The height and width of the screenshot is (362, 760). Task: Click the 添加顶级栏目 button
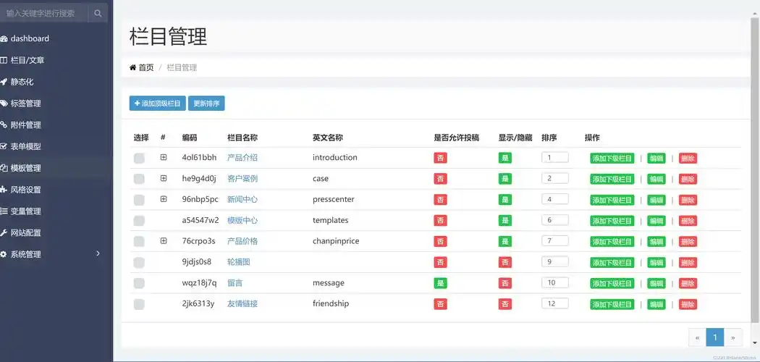(158, 104)
